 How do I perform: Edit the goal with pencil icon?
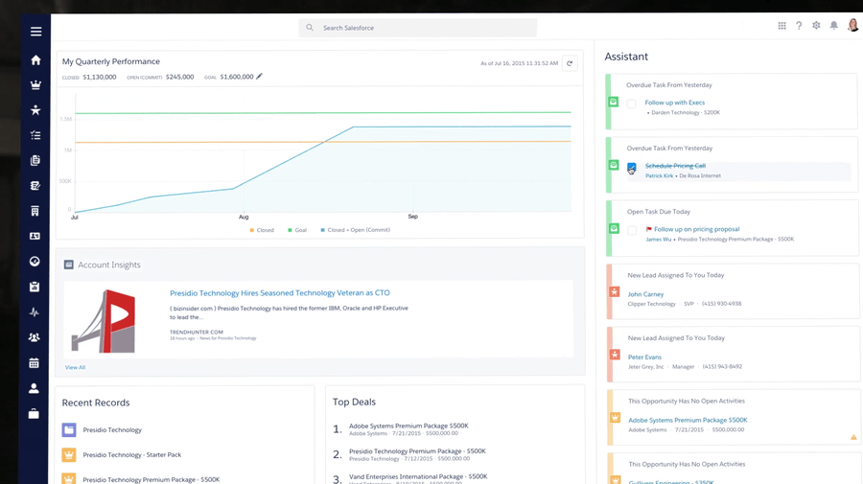[x=259, y=77]
